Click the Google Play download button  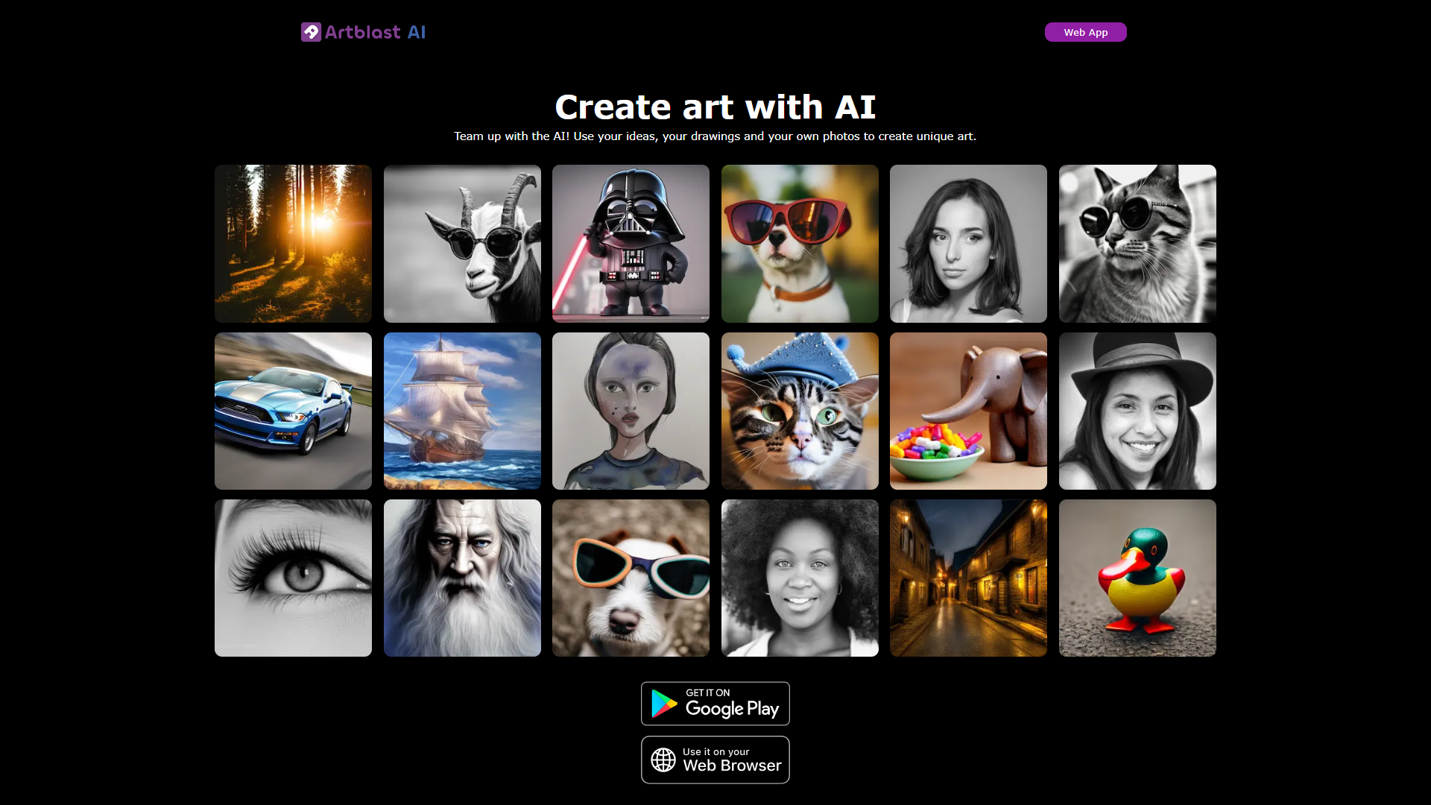click(715, 703)
